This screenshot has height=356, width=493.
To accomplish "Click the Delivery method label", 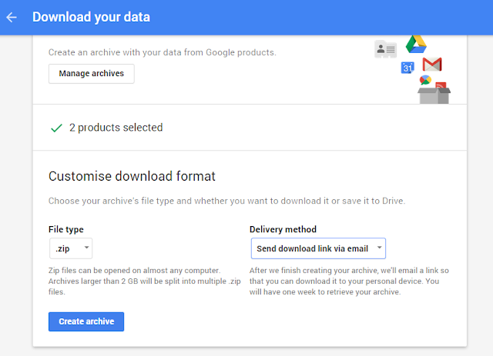I will (283, 229).
